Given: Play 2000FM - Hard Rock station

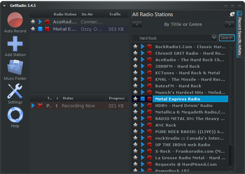Looking at the screenshot, I should tap(143, 66).
